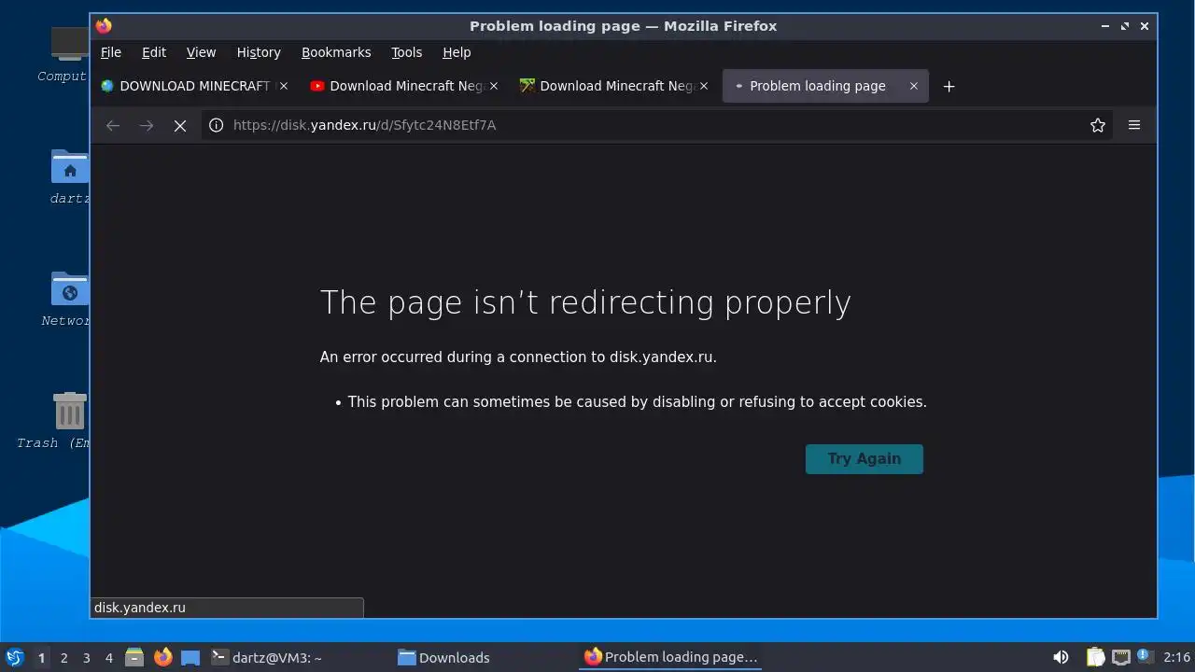1195x672 pixels.
Task: Click the Try Again button
Action: pyautogui.click(x=864, y=458)
